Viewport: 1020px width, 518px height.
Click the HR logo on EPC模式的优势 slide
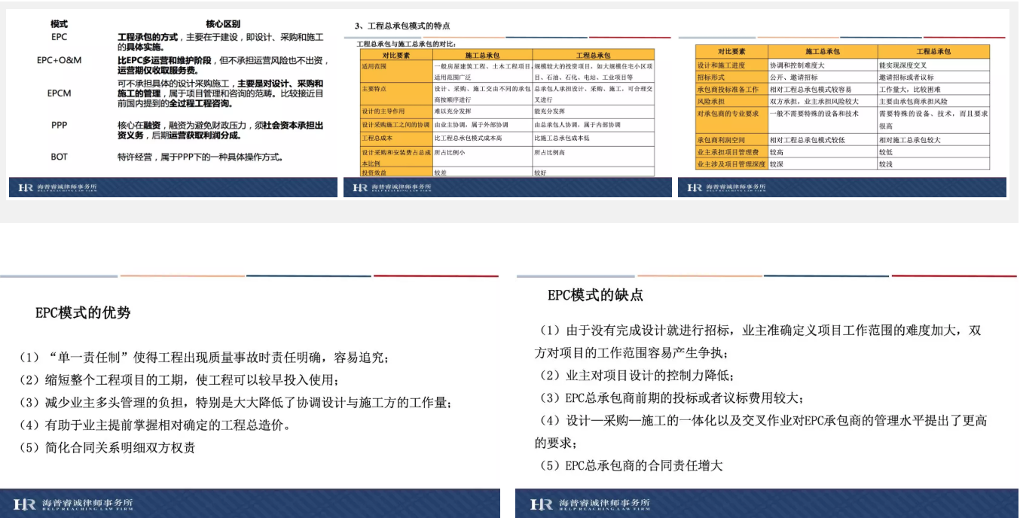pos(24,504)
